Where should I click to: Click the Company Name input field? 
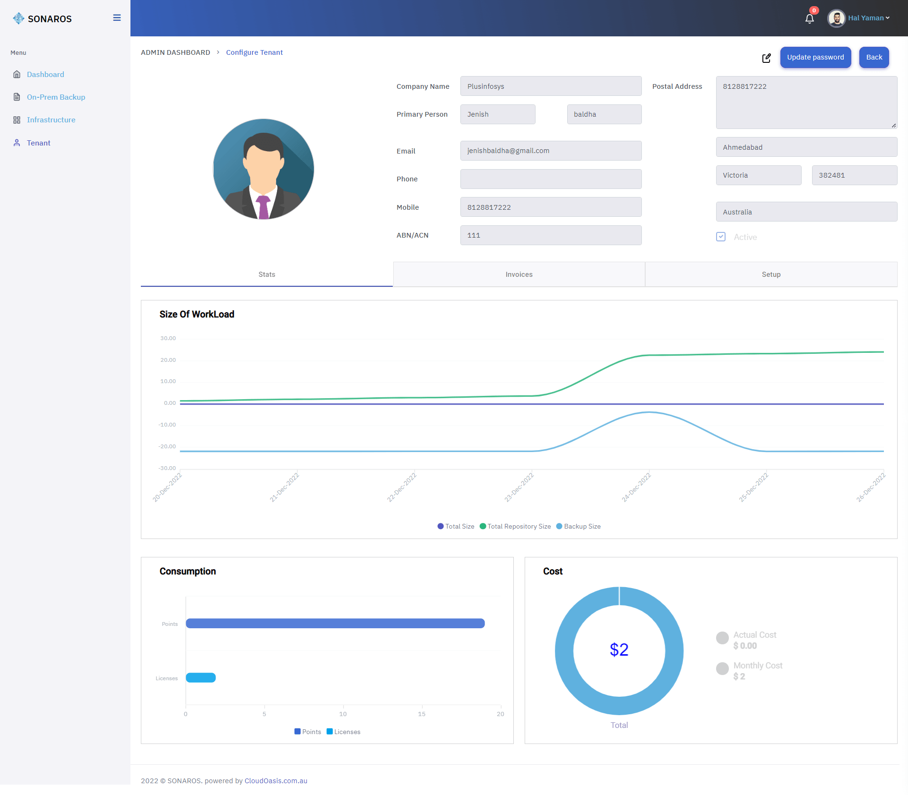[550, 86]
